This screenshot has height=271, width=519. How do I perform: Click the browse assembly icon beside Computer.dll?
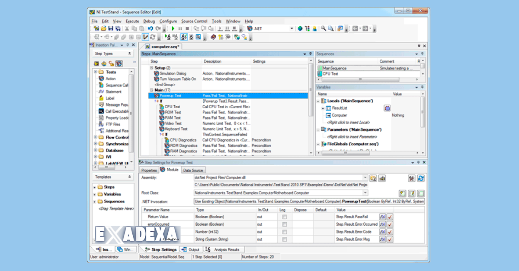coord(373,178)
